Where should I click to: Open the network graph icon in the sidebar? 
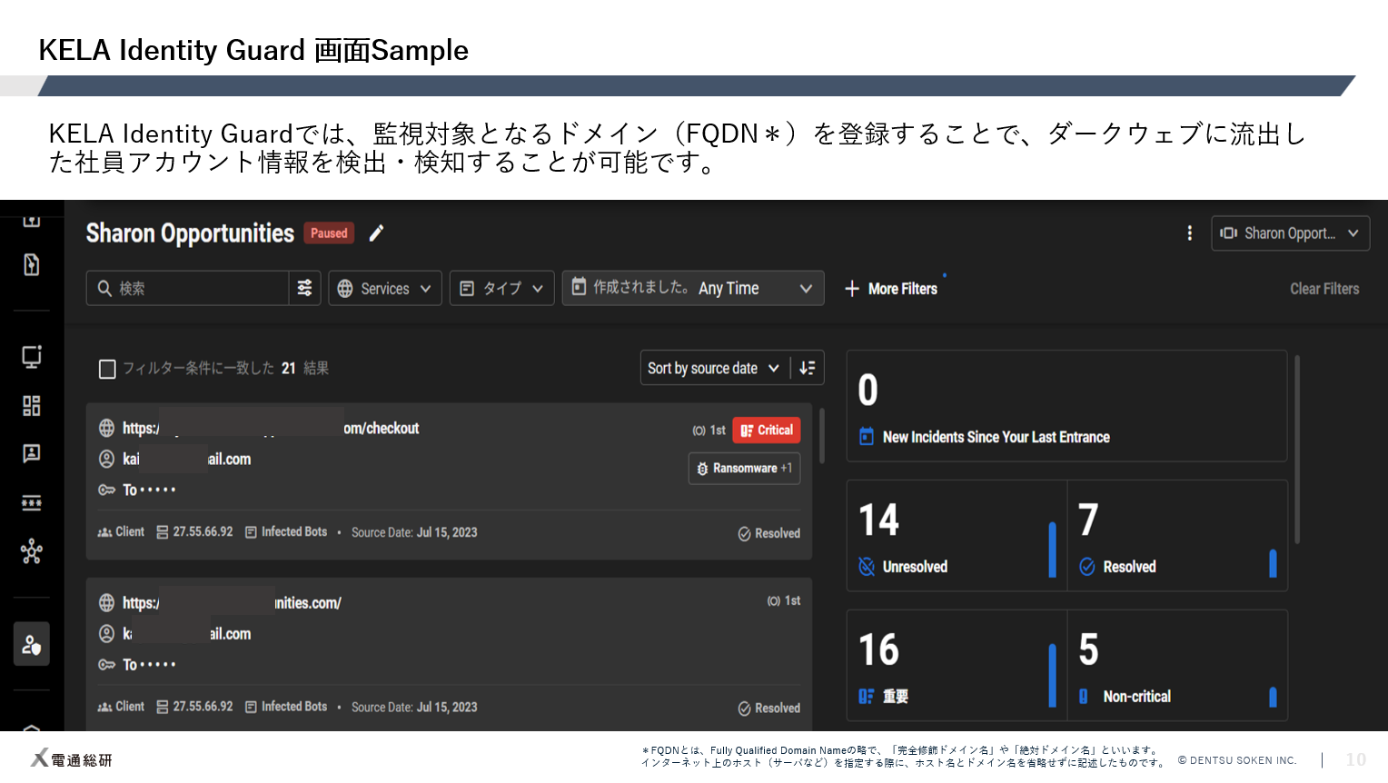31,551
